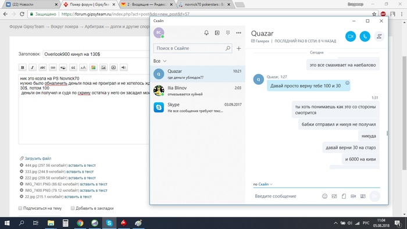Viewport: 407px width, 229px height.
Task: Start audio call with Quazar
Action: [x=365, y=36]
